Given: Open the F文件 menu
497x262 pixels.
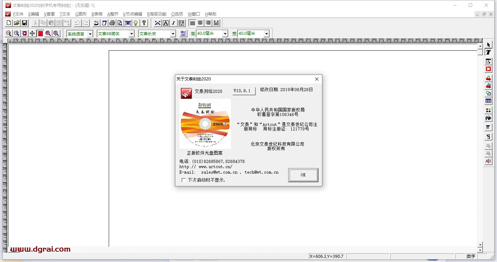Looking at the screenshot, I should point(18,14).
